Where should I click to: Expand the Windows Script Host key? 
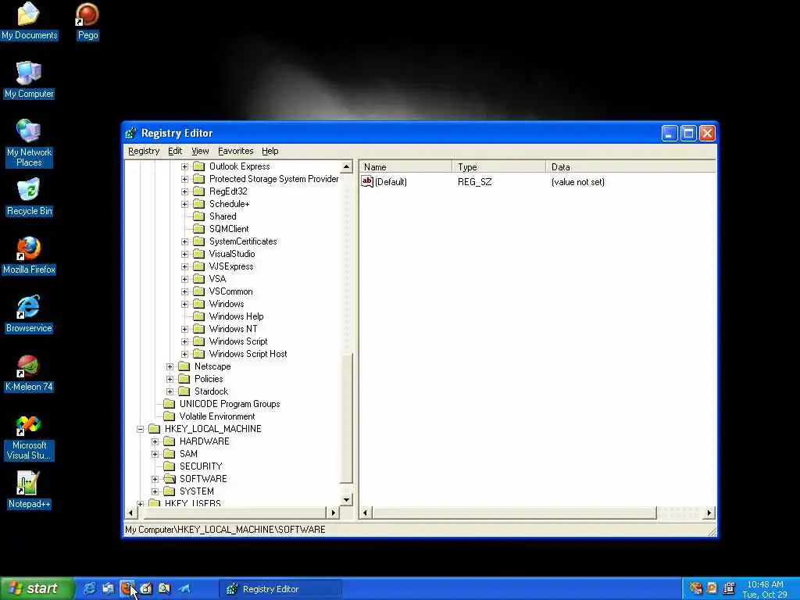point(184,354)
